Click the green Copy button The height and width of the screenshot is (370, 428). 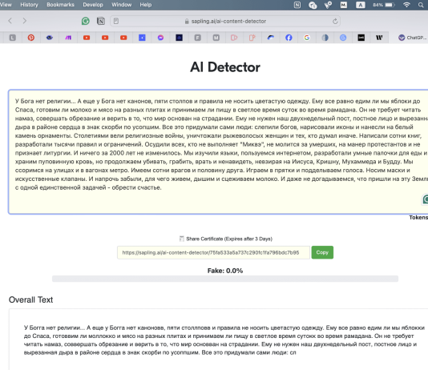(322, 252)
